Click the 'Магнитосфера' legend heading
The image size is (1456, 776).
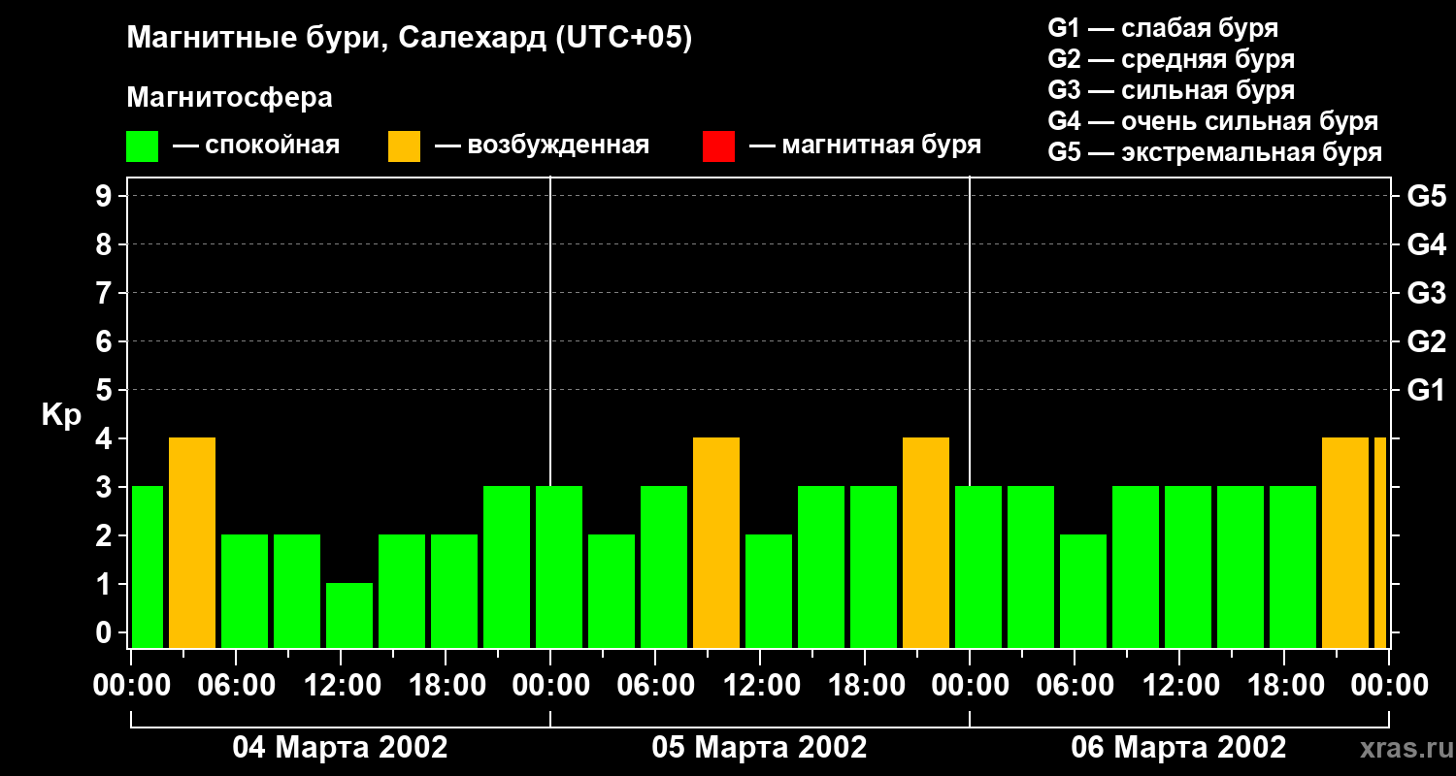tap(229, 98)
